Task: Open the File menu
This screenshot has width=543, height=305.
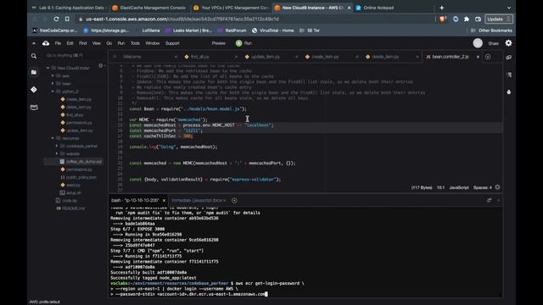Action: pos(58,43)
